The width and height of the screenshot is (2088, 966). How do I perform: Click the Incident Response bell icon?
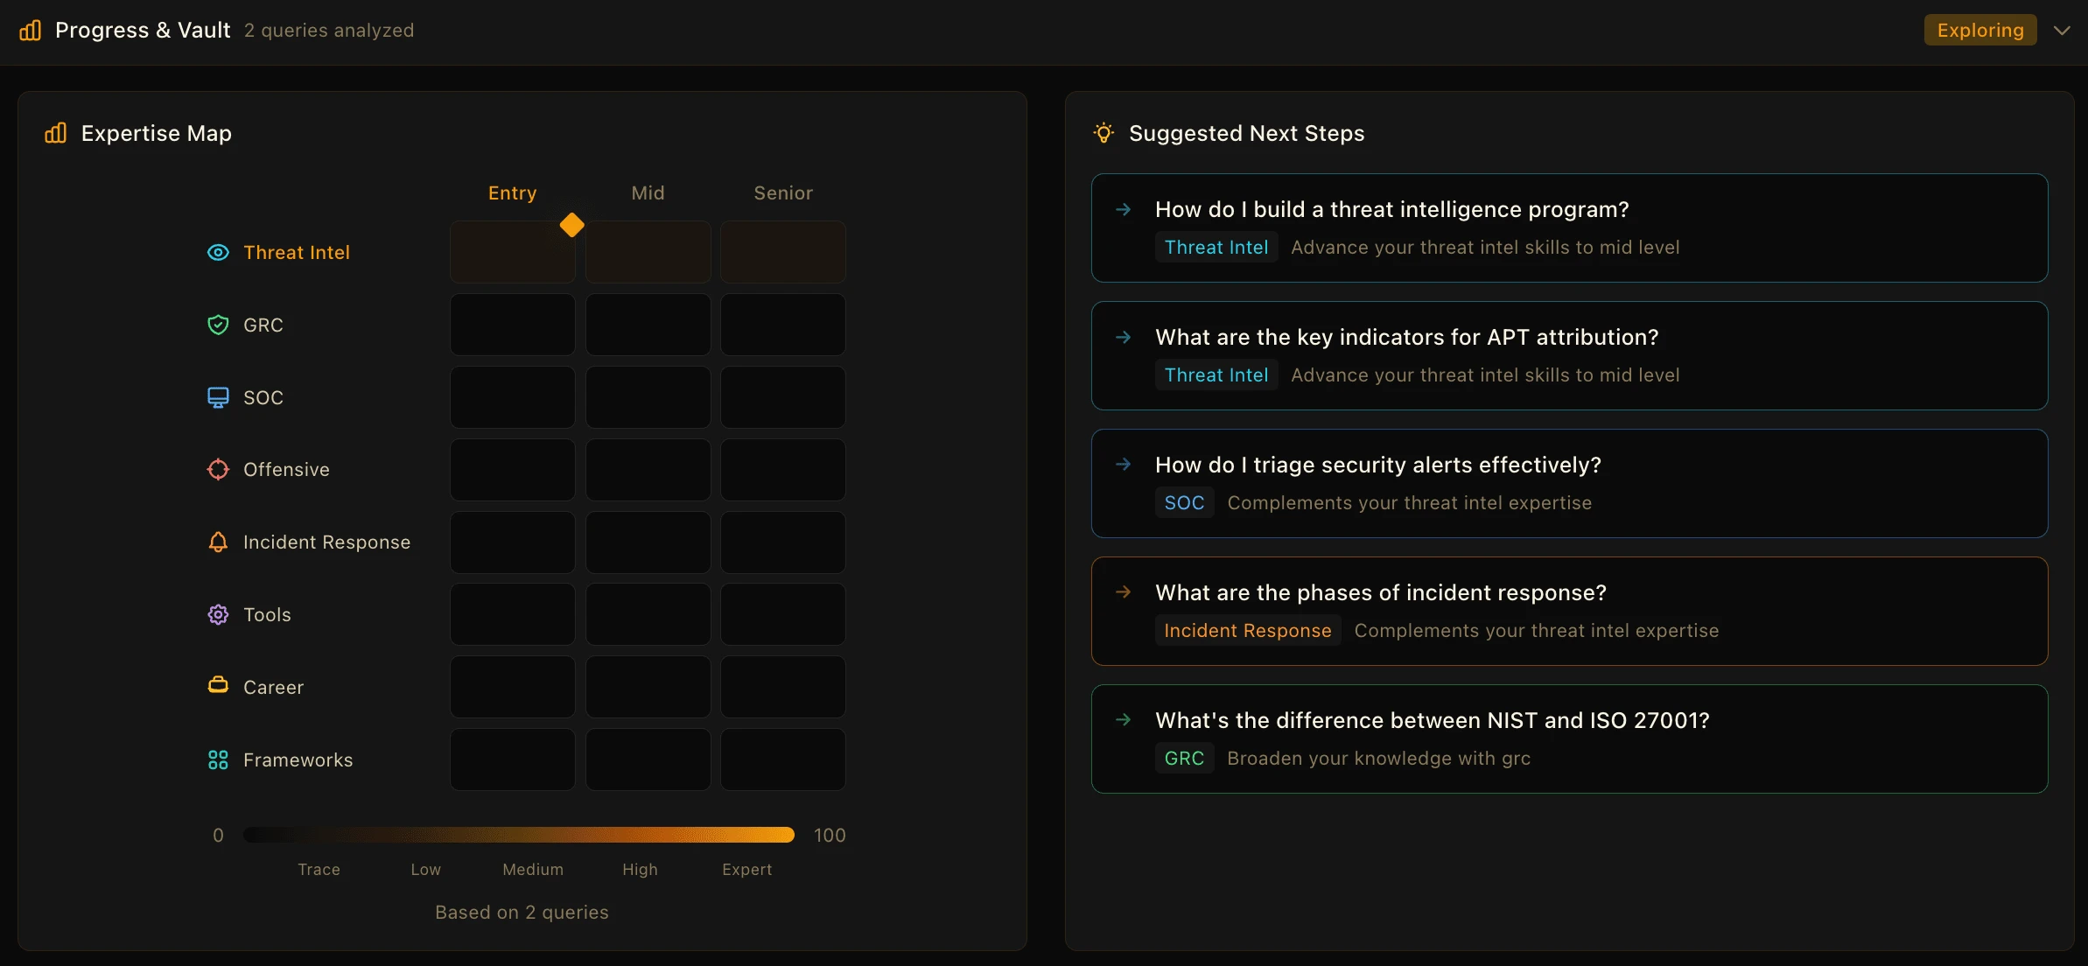coord(218,542)
